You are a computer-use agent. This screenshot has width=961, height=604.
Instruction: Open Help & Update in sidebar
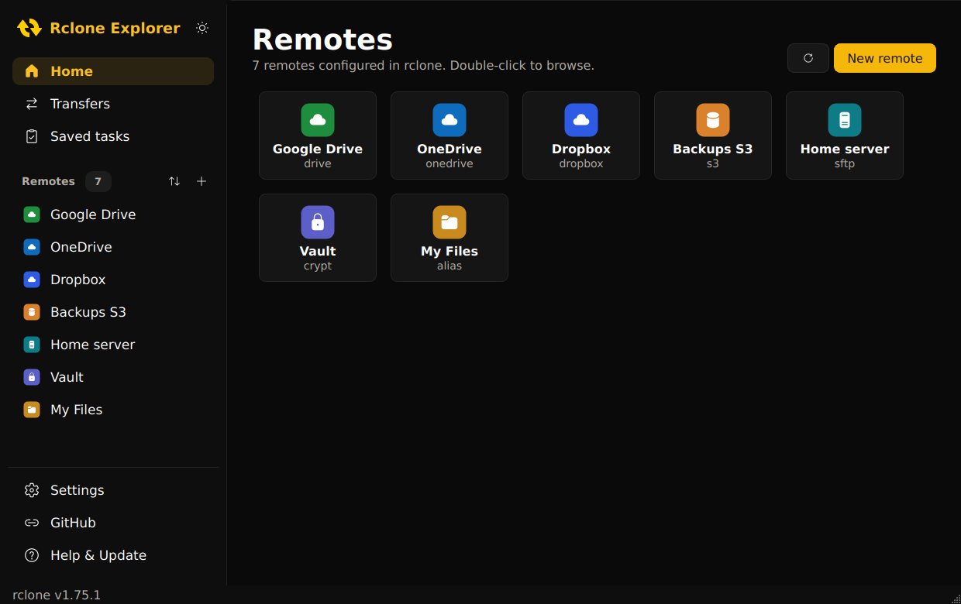tap(113, 555)
